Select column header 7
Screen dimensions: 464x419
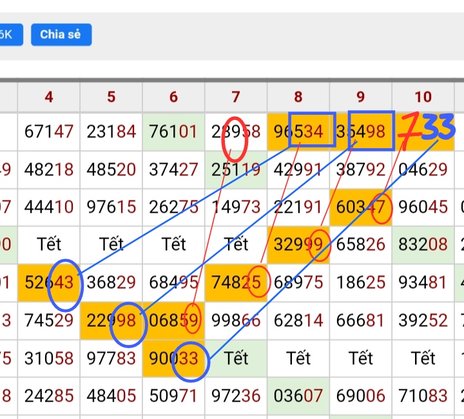click(x=236, y=97)
